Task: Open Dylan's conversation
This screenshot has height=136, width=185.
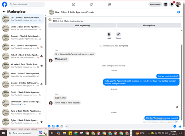Action: 22,122
